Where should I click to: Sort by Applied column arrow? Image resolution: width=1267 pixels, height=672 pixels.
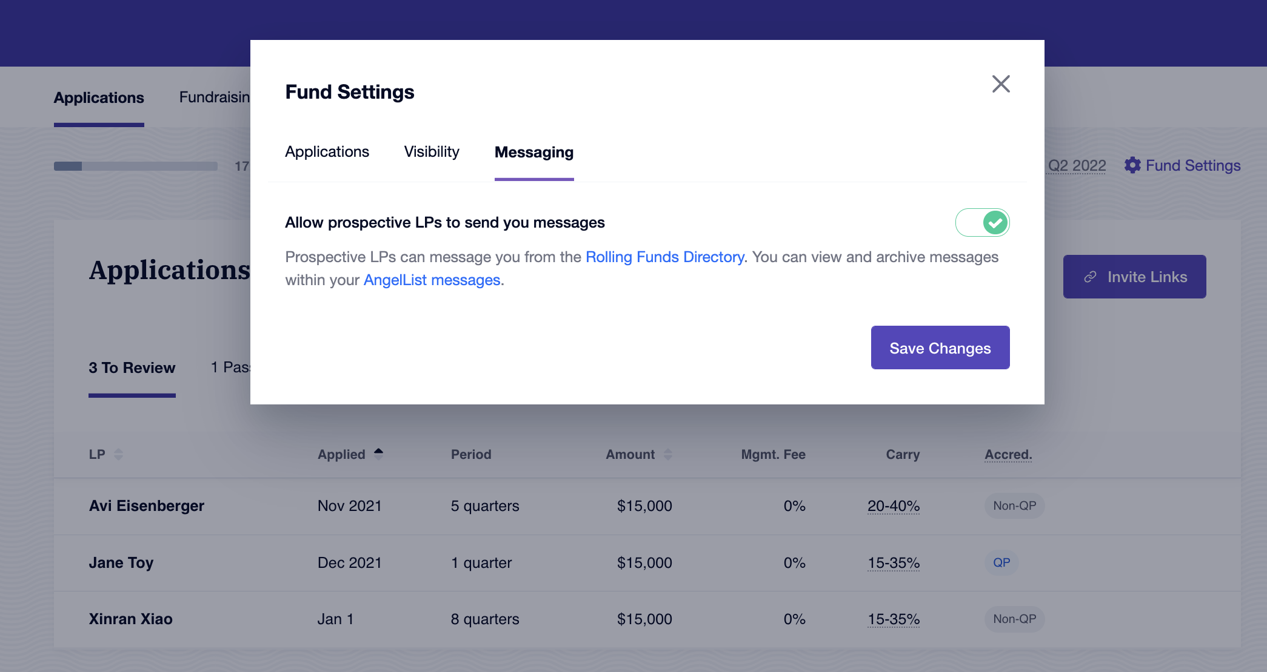378,453
